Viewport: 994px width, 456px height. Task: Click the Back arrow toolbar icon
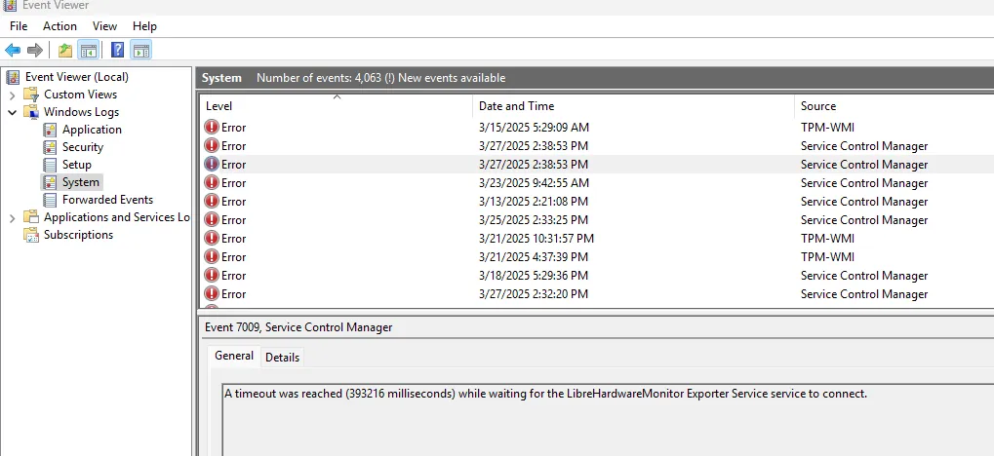coord(13,50)
